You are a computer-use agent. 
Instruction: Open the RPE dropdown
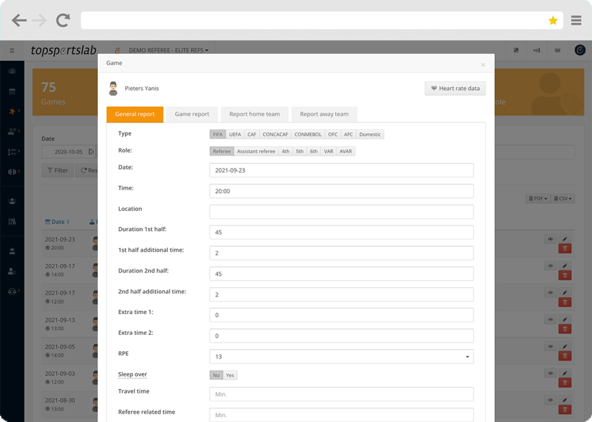click(x=467, y=357)
